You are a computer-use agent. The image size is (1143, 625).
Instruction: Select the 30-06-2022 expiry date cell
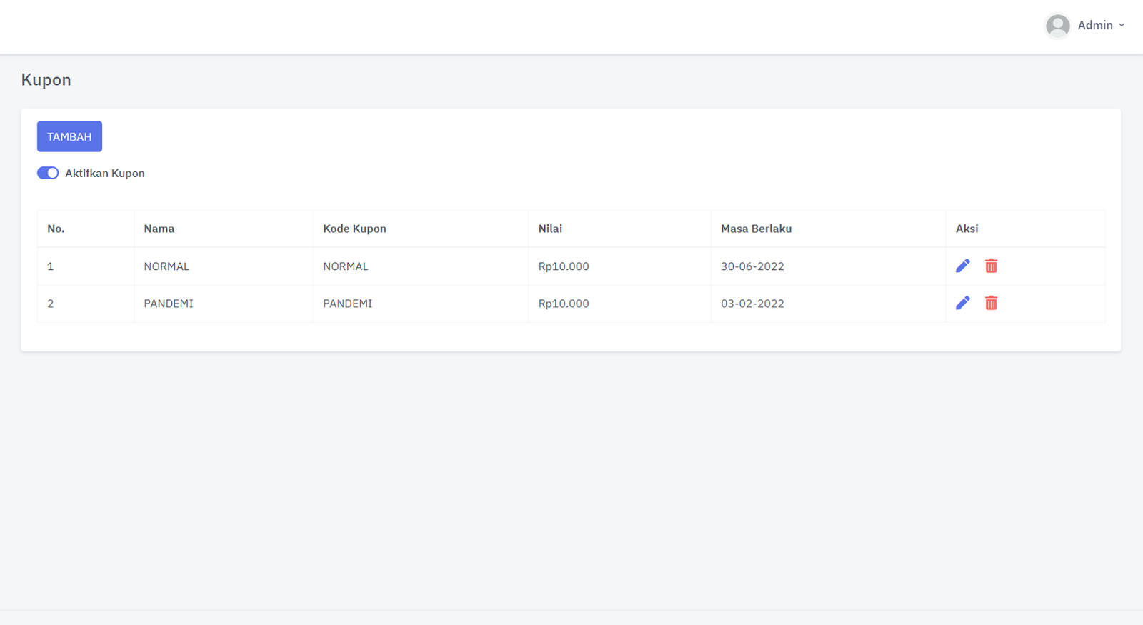752,266
